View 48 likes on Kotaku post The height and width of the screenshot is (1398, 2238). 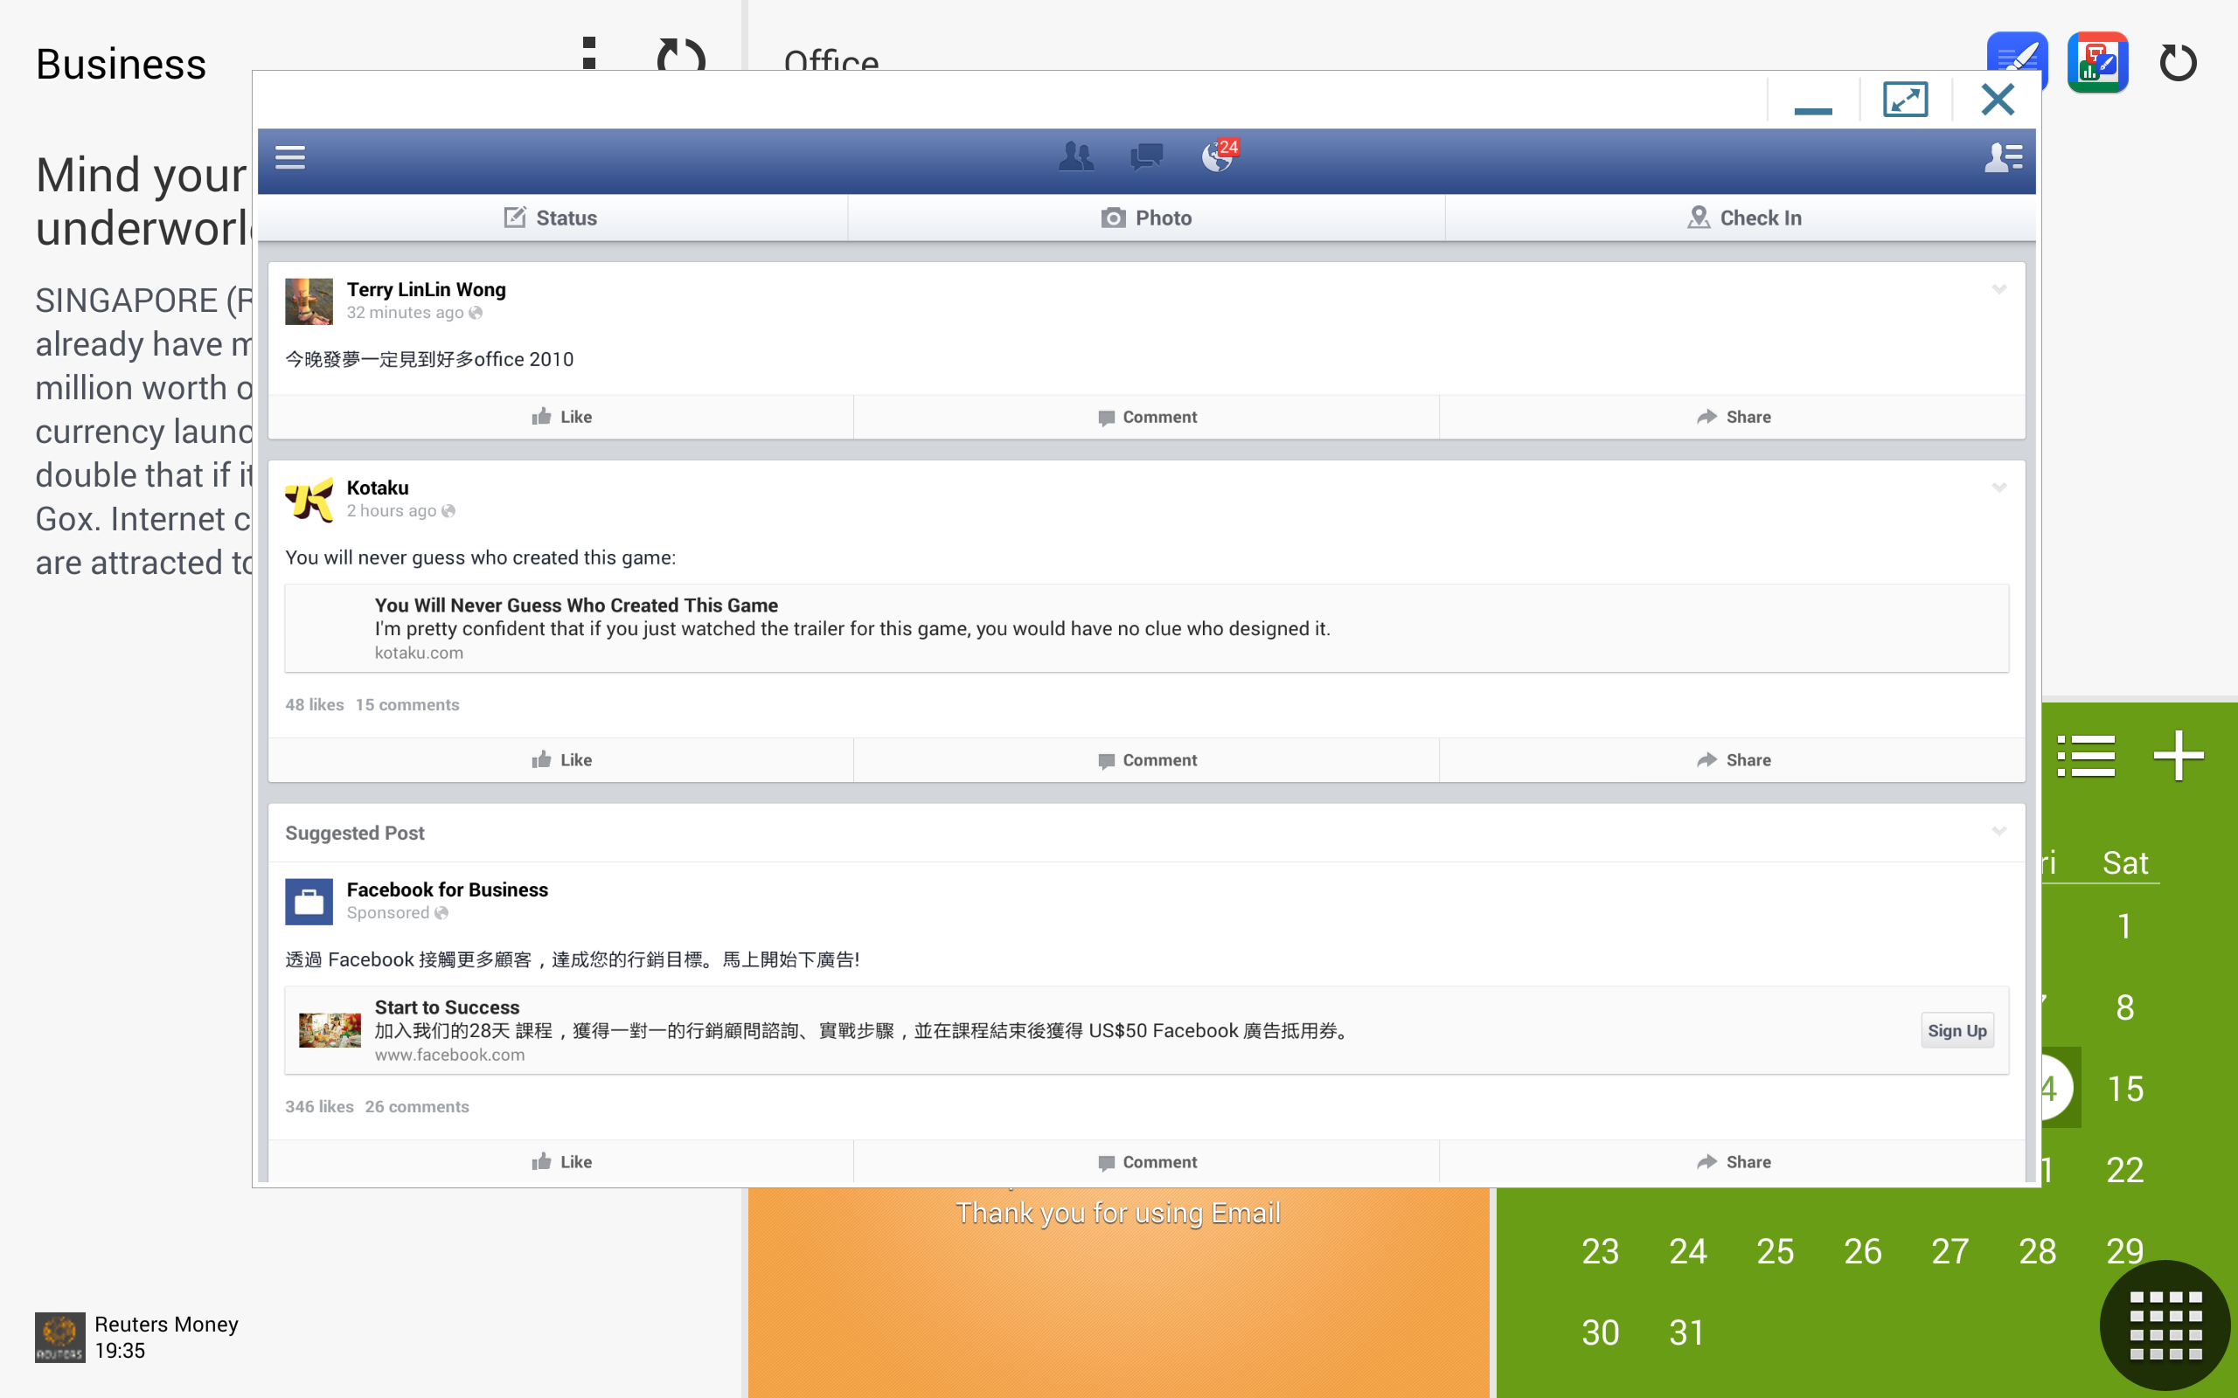tap(315, 704)
